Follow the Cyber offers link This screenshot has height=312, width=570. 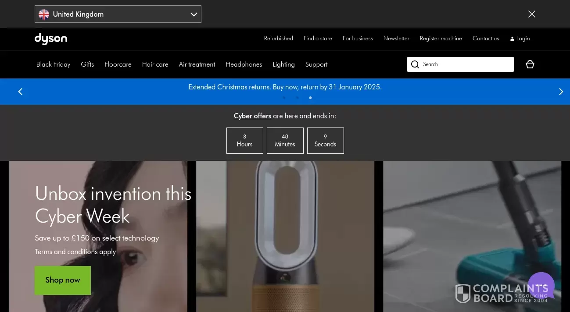click(252, 116)
